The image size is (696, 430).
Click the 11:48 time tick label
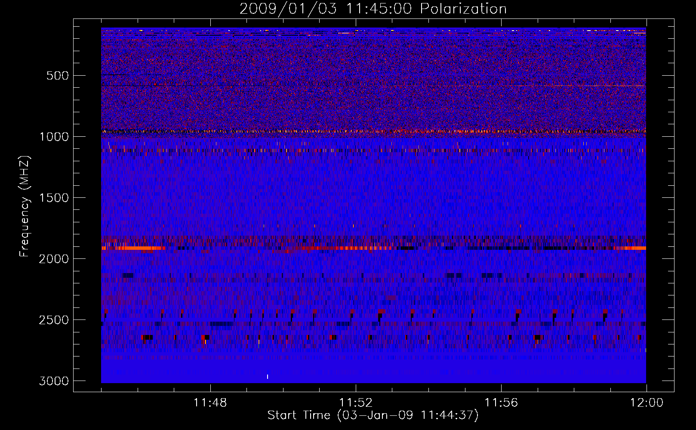(210, 403)
